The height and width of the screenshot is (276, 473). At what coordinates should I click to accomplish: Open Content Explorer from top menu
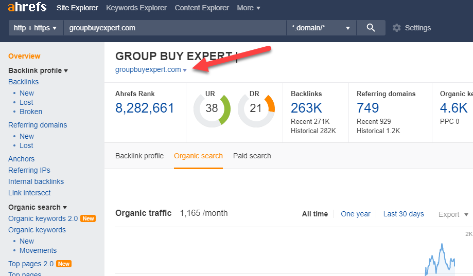202,8
